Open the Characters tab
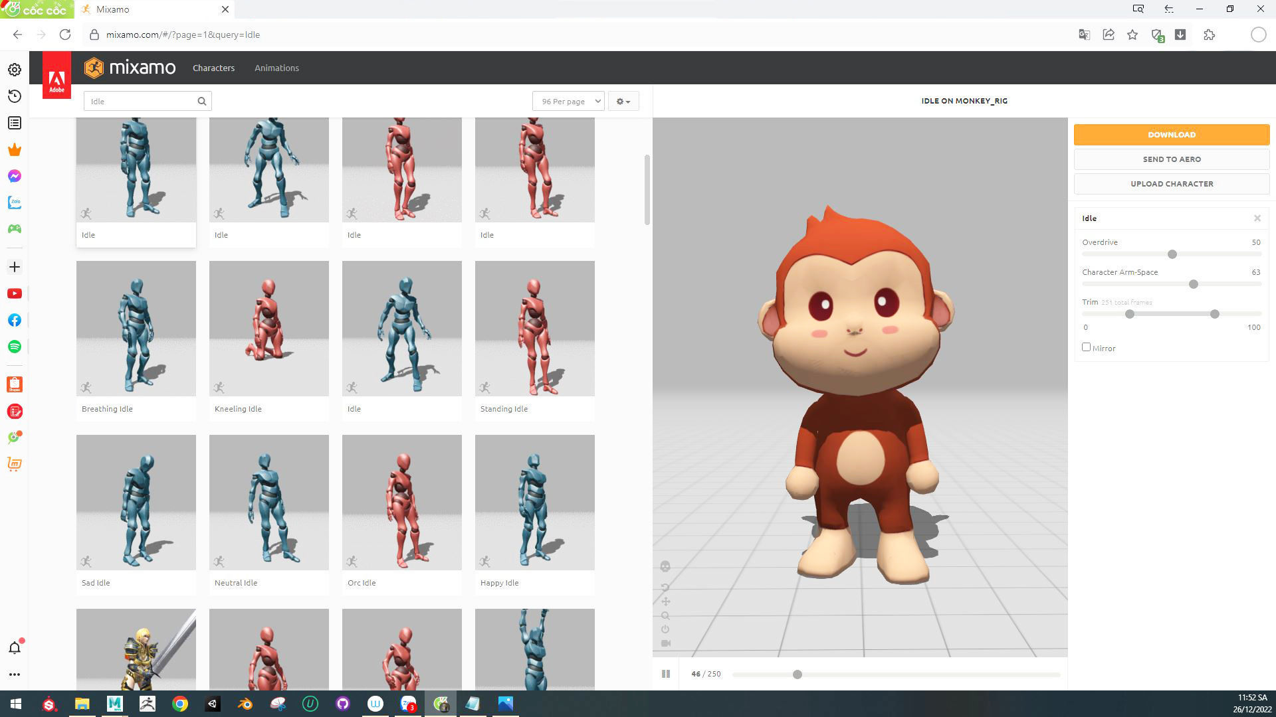 (x=213, y=68)
